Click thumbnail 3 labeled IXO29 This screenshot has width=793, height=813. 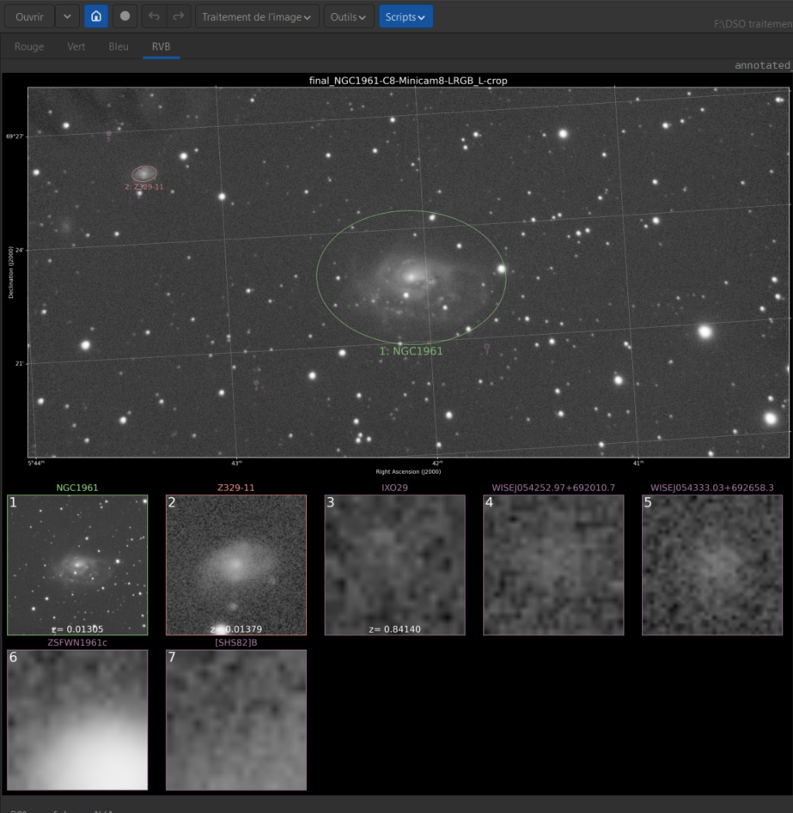click(x=395, y=565)
